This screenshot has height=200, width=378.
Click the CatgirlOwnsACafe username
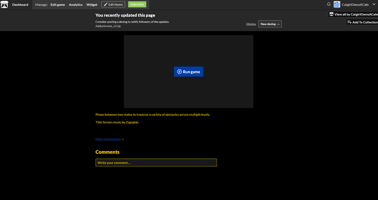355,5
